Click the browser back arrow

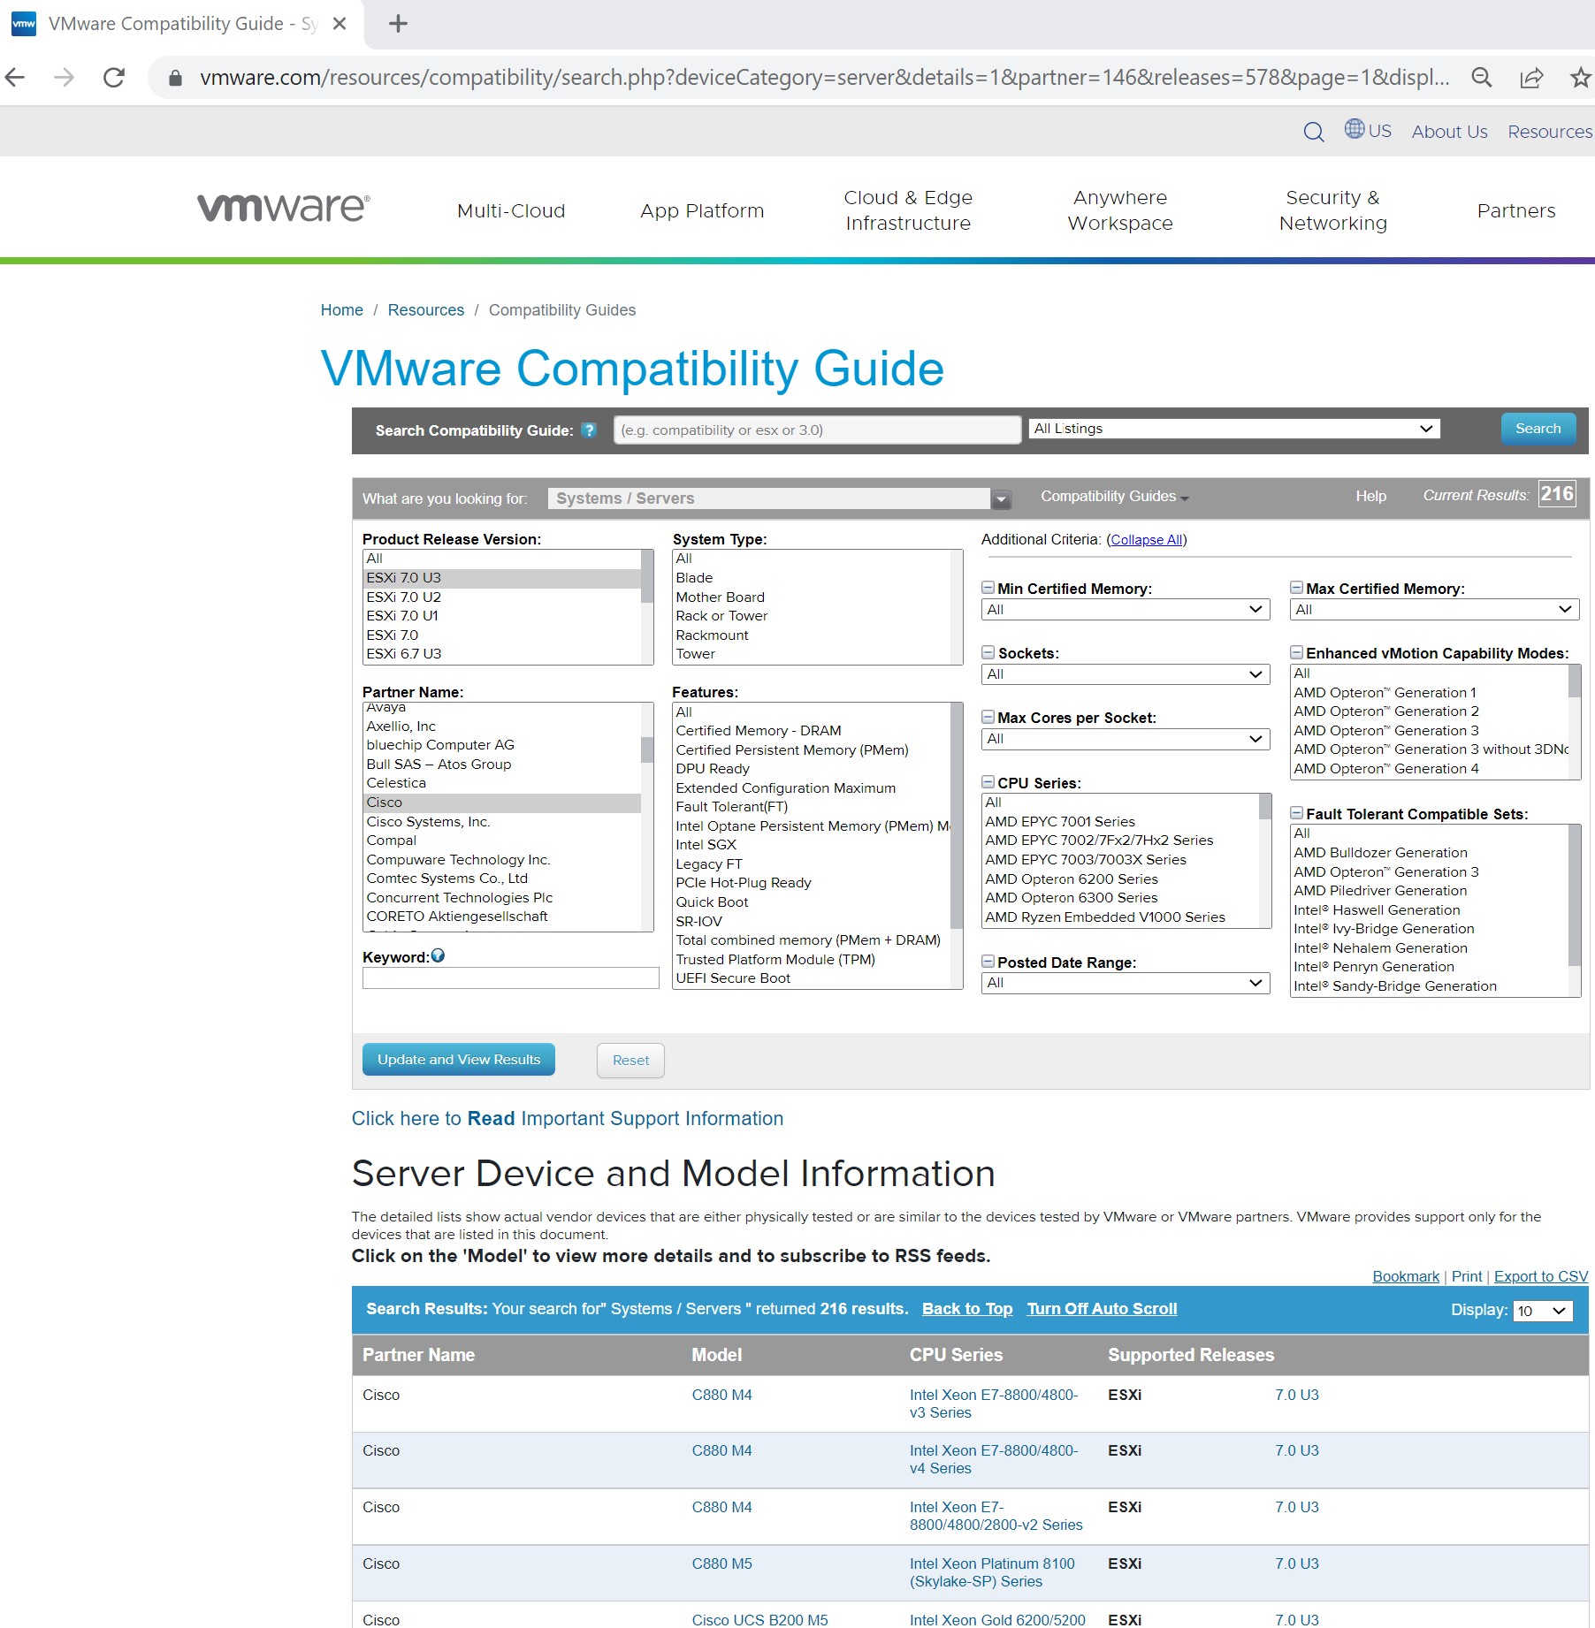coord(15,78)
